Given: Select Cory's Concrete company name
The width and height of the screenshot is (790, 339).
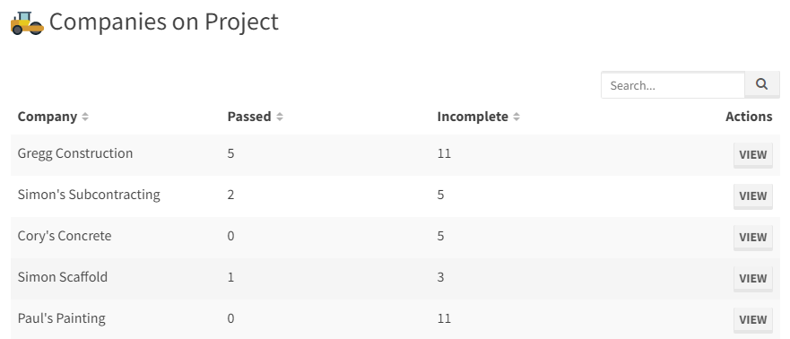Looking at the screenshot, I should 65,236.
